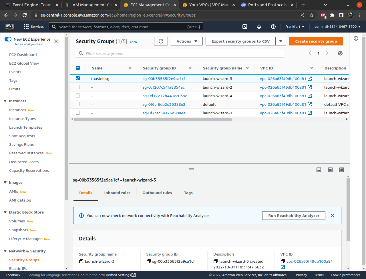Collapse the Images sidebar section

point(5,182)
